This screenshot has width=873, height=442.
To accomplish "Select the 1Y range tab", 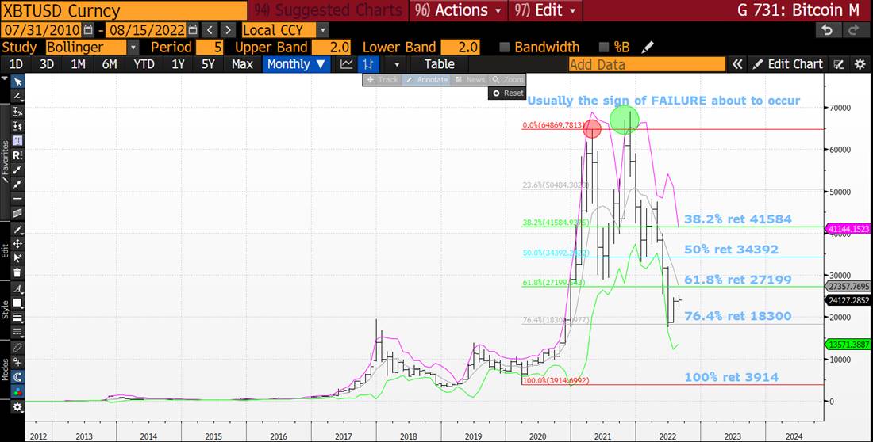I will (178, 64).
